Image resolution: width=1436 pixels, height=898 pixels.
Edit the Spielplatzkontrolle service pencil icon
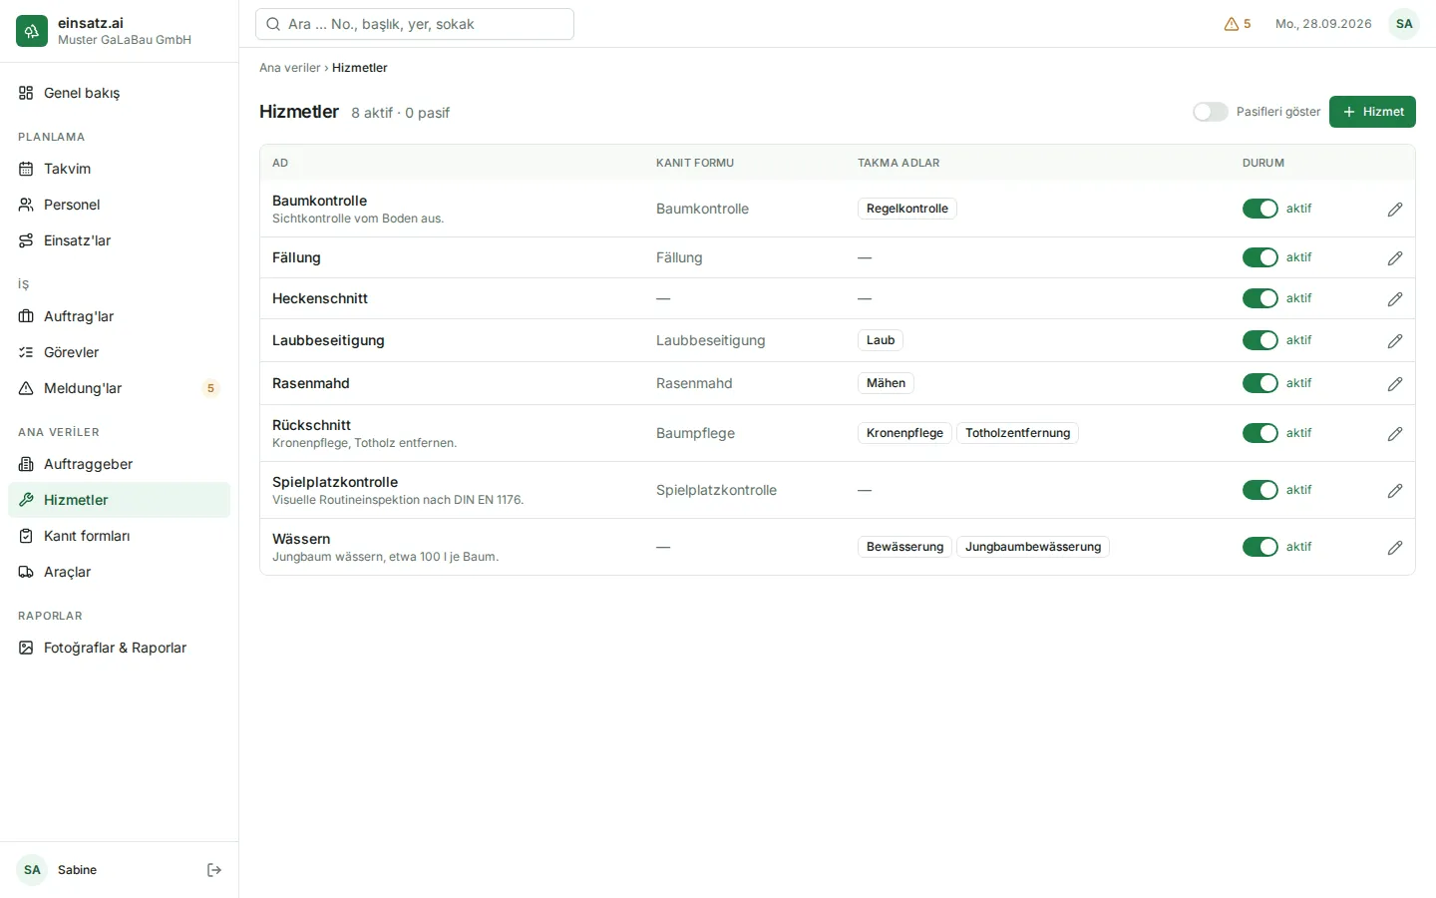[1395, 490]
